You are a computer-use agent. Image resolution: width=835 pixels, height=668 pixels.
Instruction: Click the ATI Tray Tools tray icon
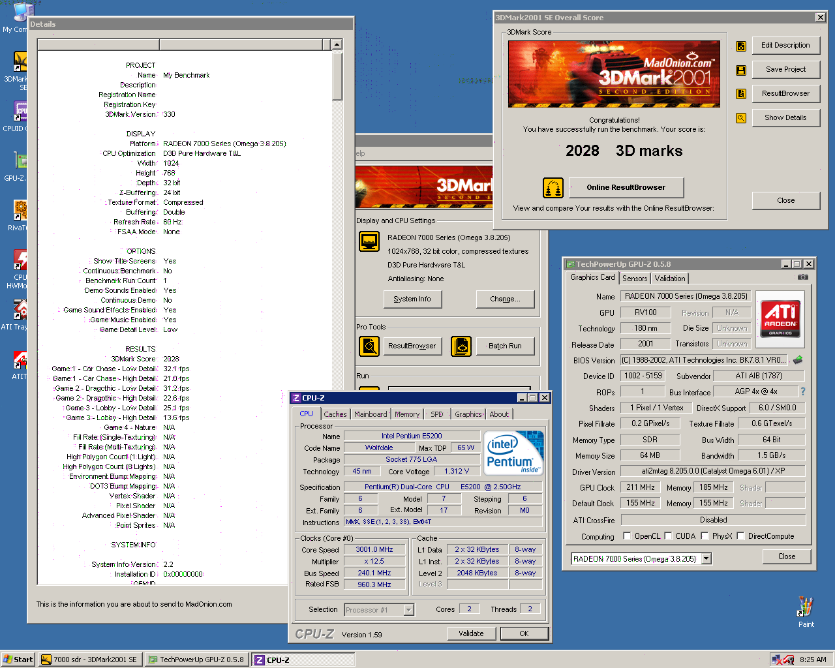click(x=789, y=660)
